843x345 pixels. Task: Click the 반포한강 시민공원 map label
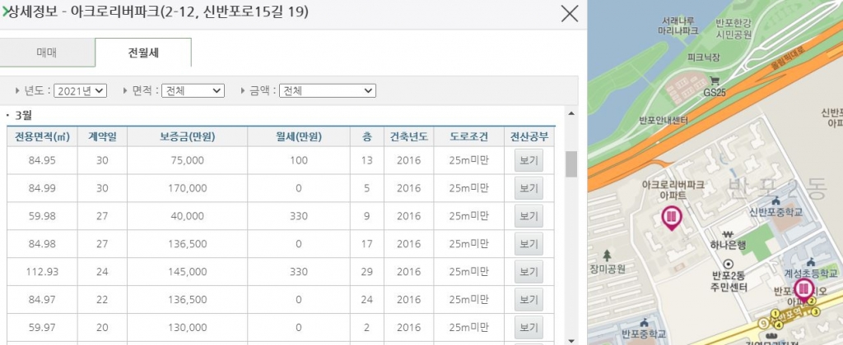pyautogui.click(x=734, y=29)
